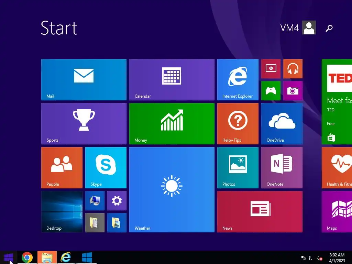Open the Health & Fitness tile
This screenshot has height=264, width=352.
(337, 168)
